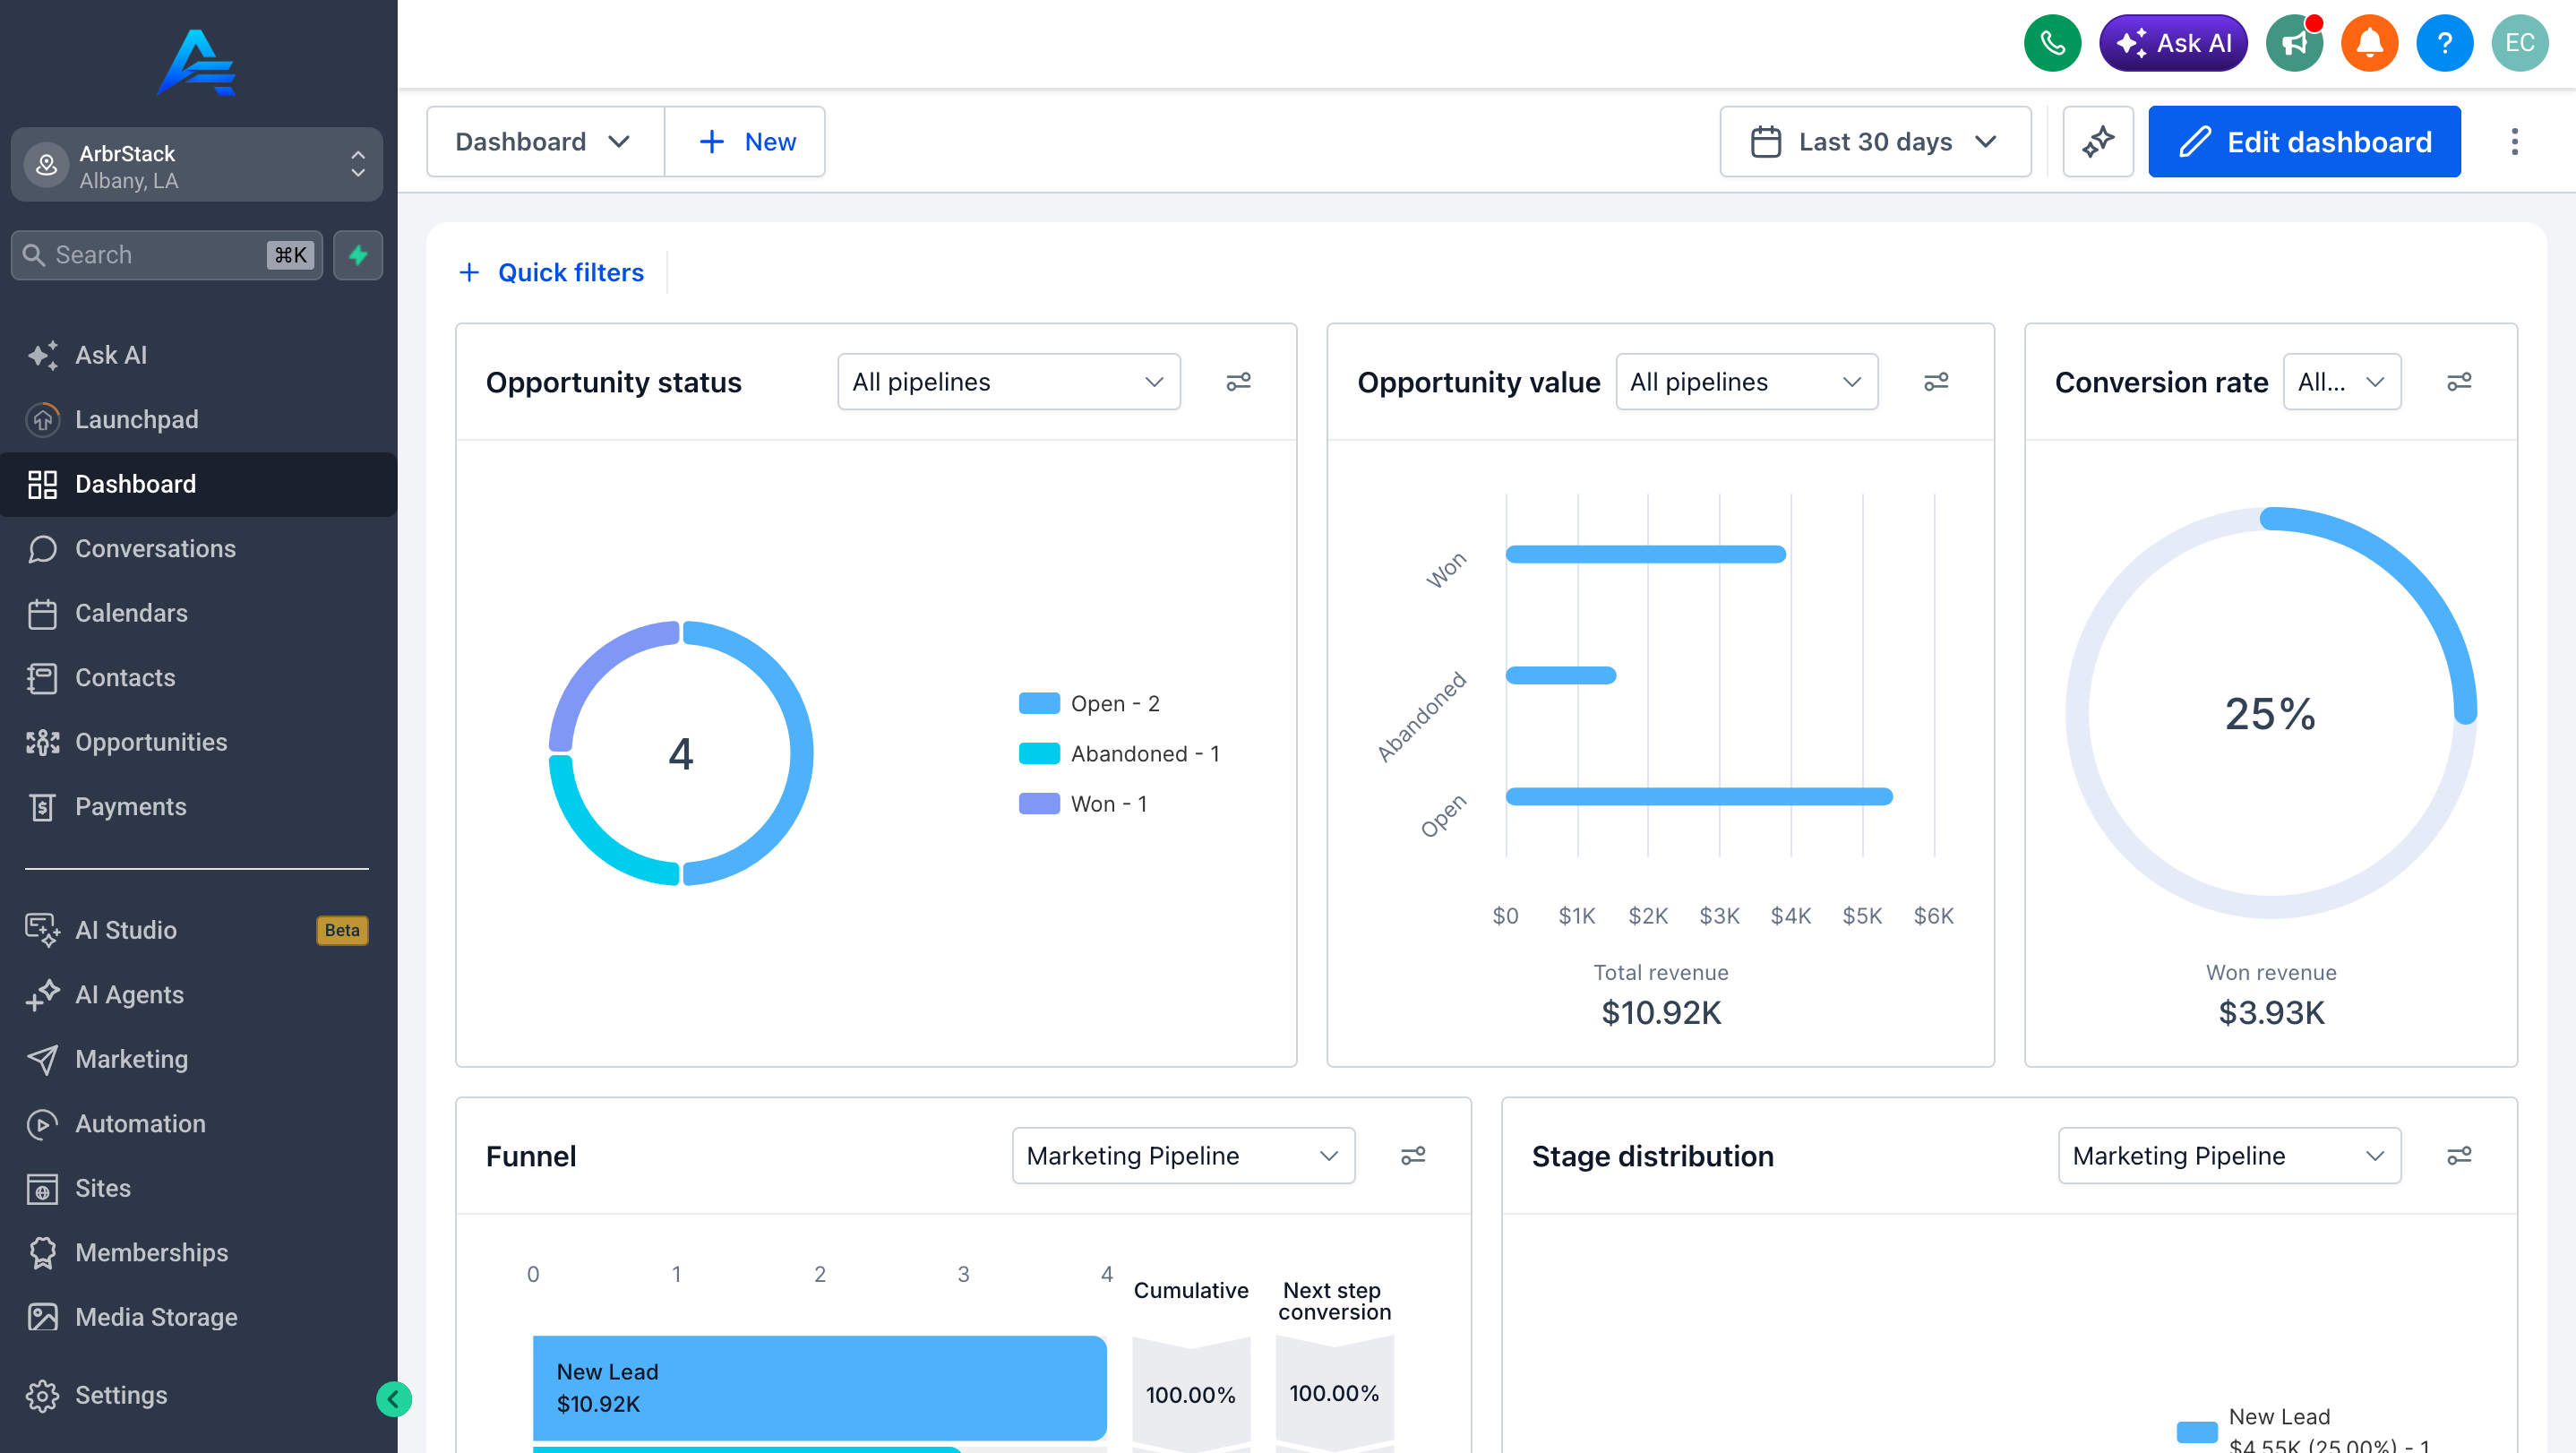2576x1453 pixels.
Task: Click the purple Ask AI button
Action: click(2173, 43)
